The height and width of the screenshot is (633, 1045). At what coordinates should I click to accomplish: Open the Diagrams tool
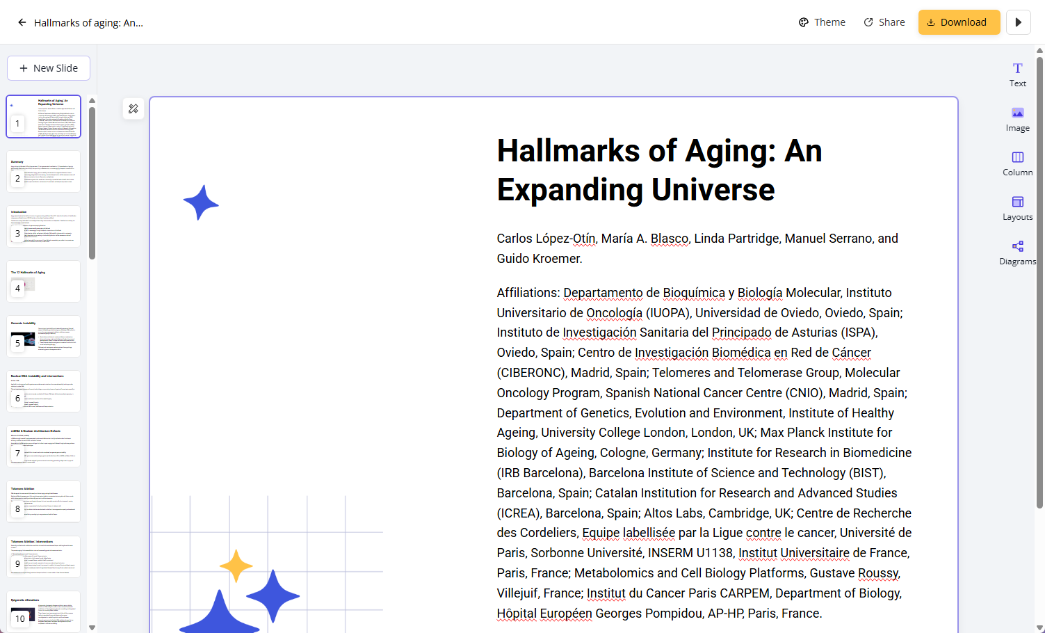1017,253
